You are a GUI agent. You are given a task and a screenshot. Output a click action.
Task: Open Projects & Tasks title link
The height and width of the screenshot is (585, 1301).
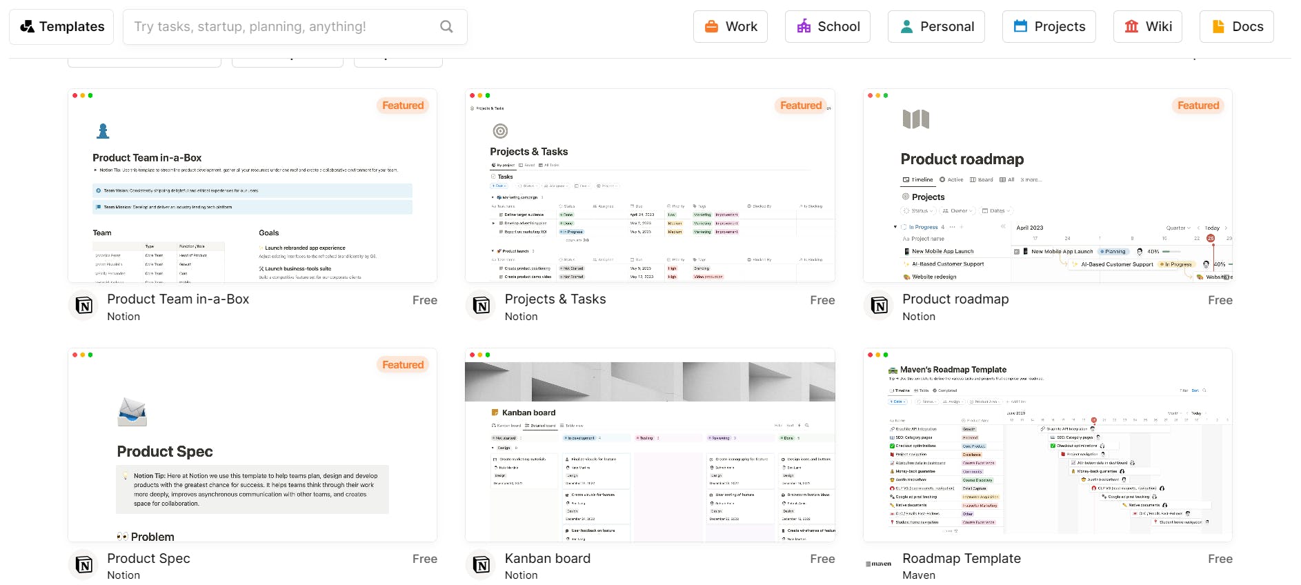pos(555,299)
